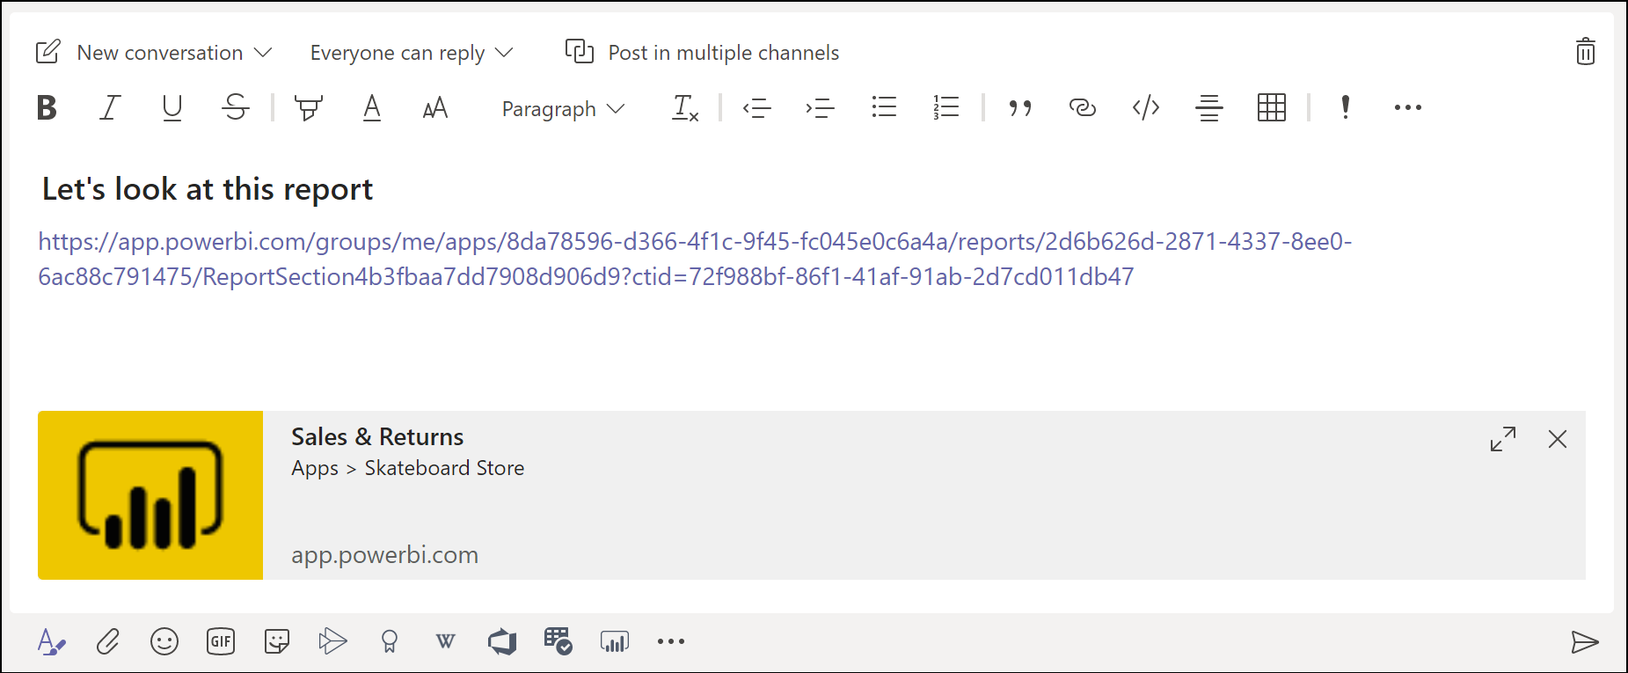Toggle Underline formatting
Viewport: 1628px width, 673px height.
click(172, 107)
